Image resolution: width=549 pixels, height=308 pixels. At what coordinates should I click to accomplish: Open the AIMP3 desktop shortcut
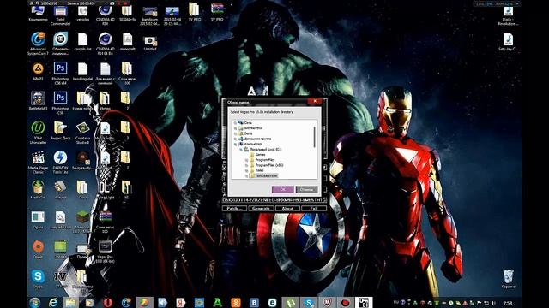pos(38,72)
